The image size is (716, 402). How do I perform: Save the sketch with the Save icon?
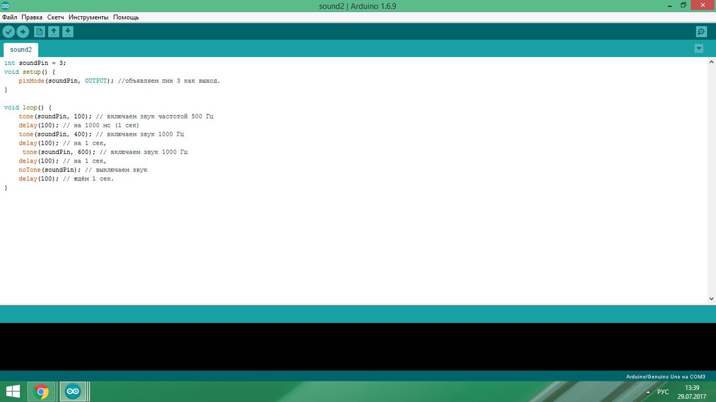68,32
